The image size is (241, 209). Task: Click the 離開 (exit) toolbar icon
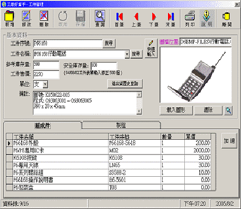(227, 19)
